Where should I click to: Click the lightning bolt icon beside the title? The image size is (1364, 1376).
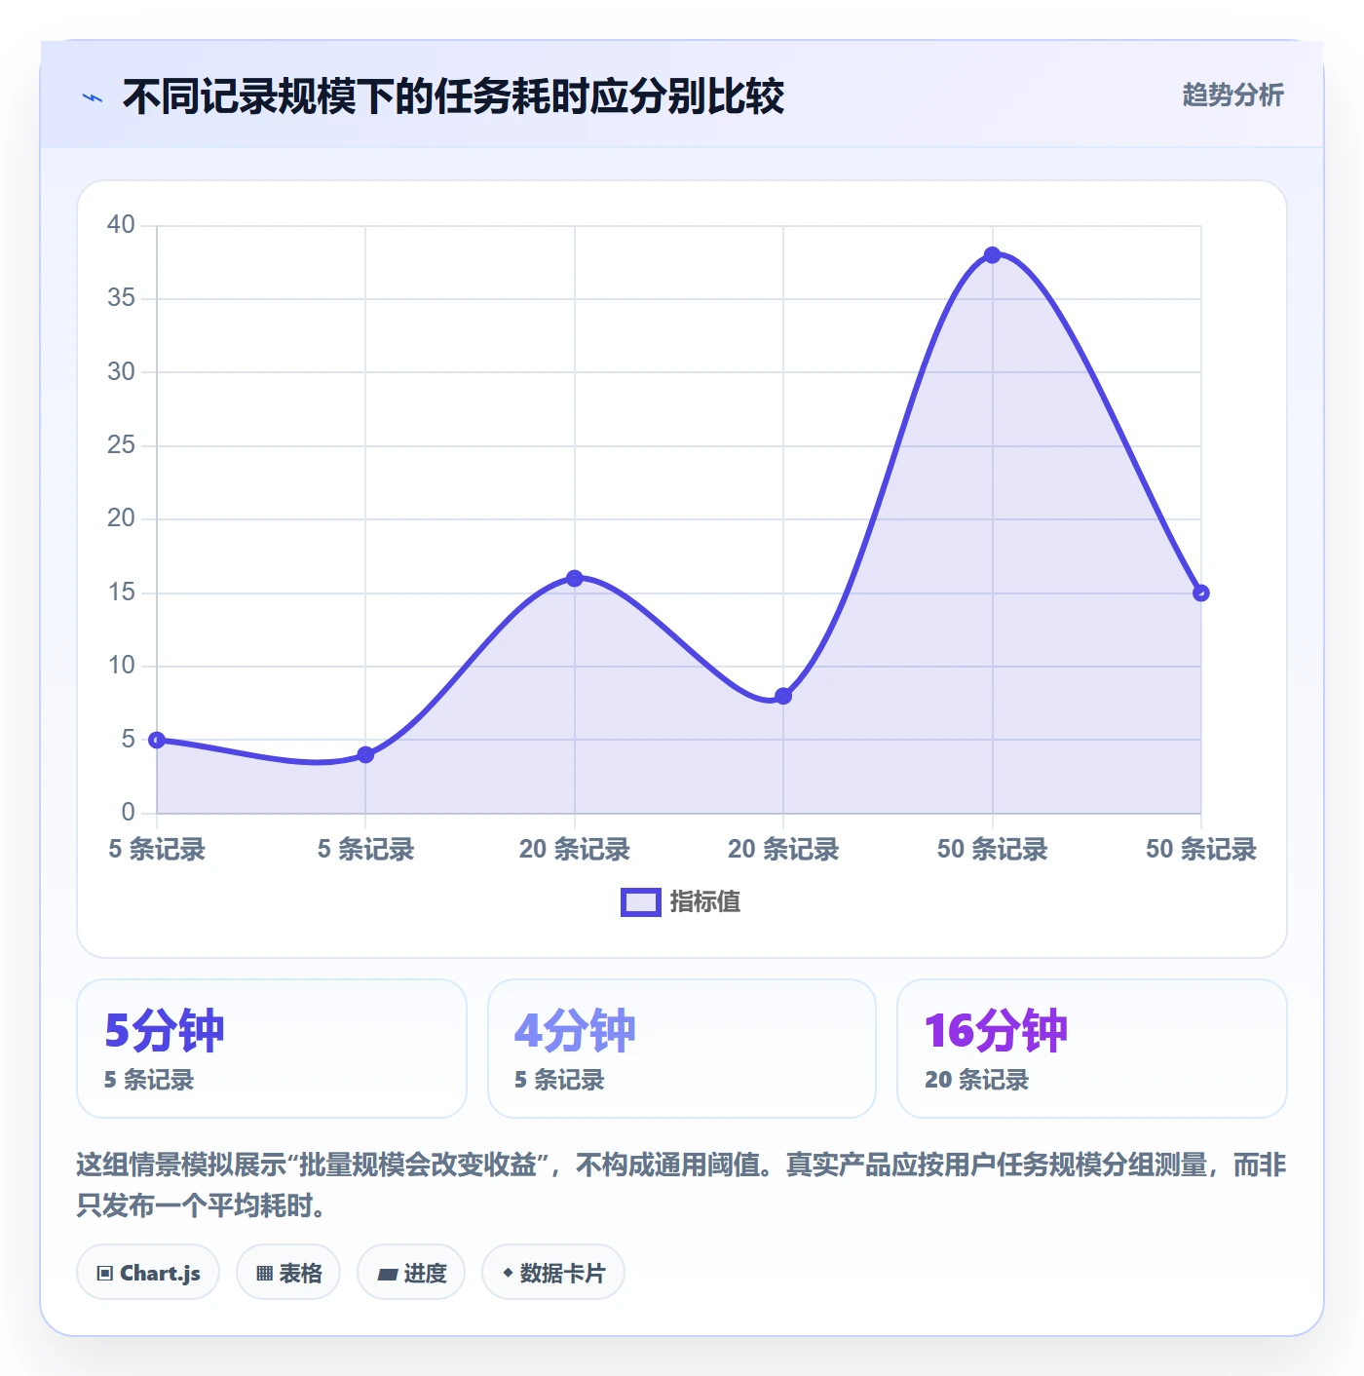tap(93, 97)
